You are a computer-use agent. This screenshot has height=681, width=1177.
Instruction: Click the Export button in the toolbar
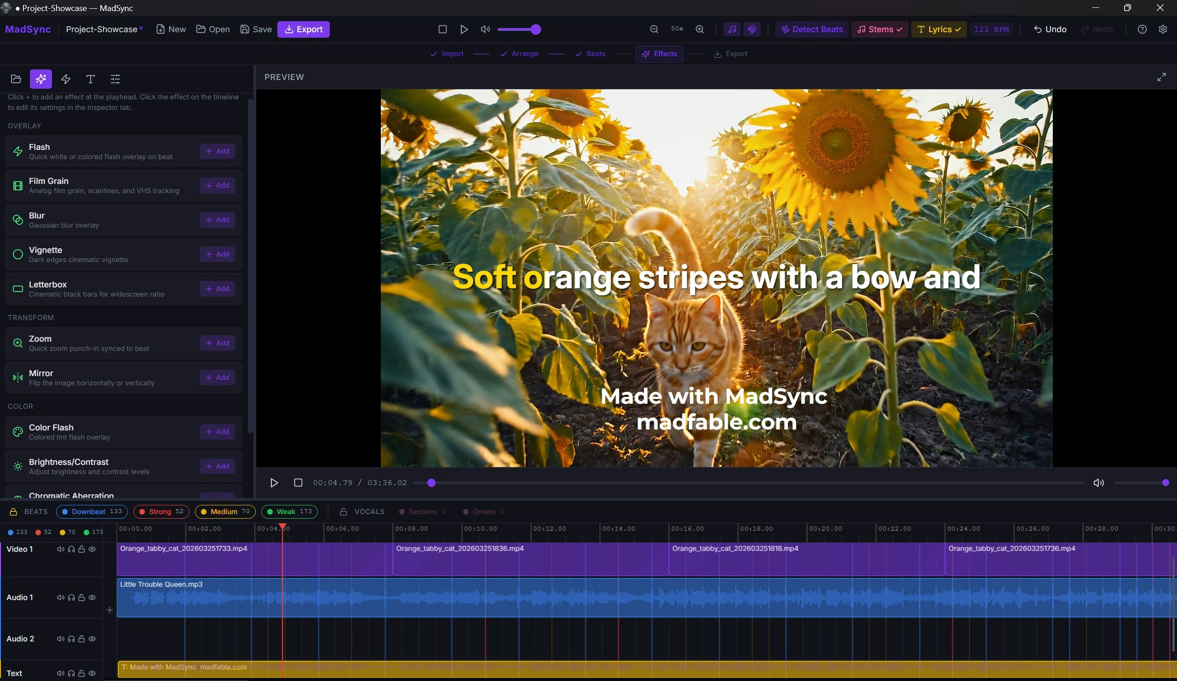pos(304,29)
